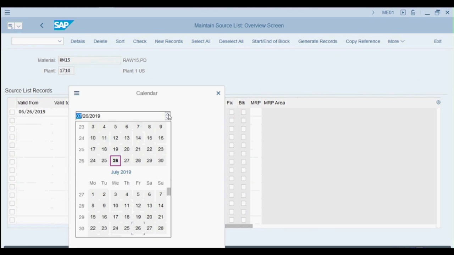Select July 28 in calendar
This screenshot has height=255, width=454.
[x=161, y=228]
